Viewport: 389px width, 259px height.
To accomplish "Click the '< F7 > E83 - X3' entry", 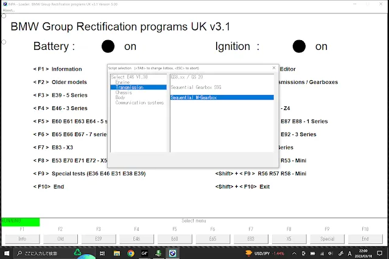I will click(x=53, y=148).
